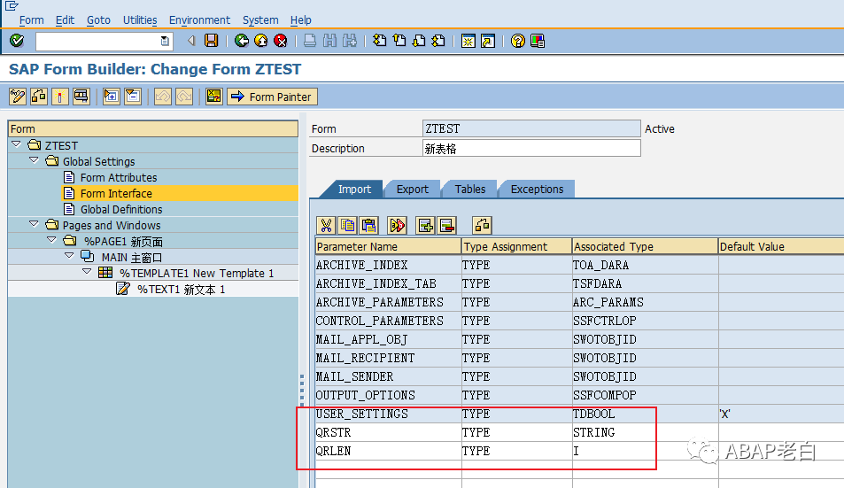The width and height of the screenshot is (844, 488).
Task: Collapse the %TEMPLATE1 New Template 1 node
Action: click(87, 272)
